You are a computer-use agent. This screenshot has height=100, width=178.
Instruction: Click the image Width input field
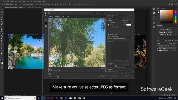coord(111,65)
